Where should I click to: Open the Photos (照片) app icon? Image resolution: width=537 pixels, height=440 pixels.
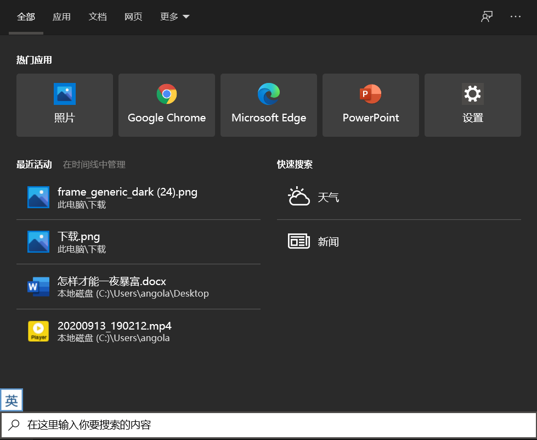click(64, 93)
